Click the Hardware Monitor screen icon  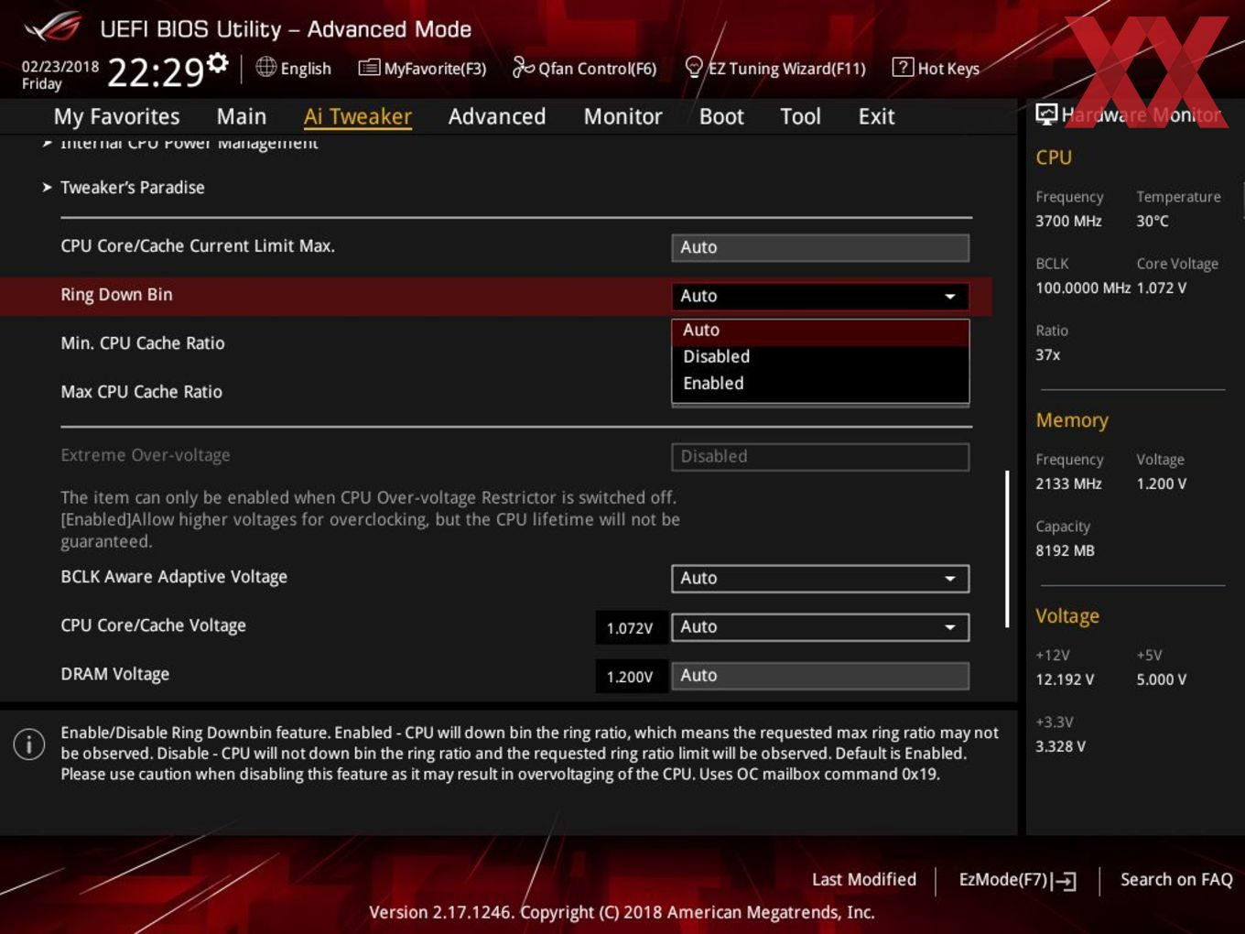click(1046, 114)
